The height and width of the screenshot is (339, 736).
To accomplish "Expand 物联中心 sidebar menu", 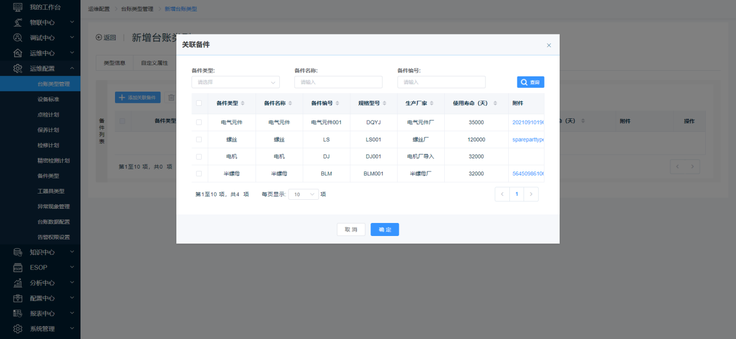I will point(72,22).
